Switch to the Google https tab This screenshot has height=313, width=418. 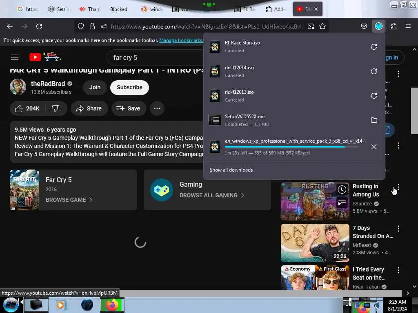click(27, 9)
